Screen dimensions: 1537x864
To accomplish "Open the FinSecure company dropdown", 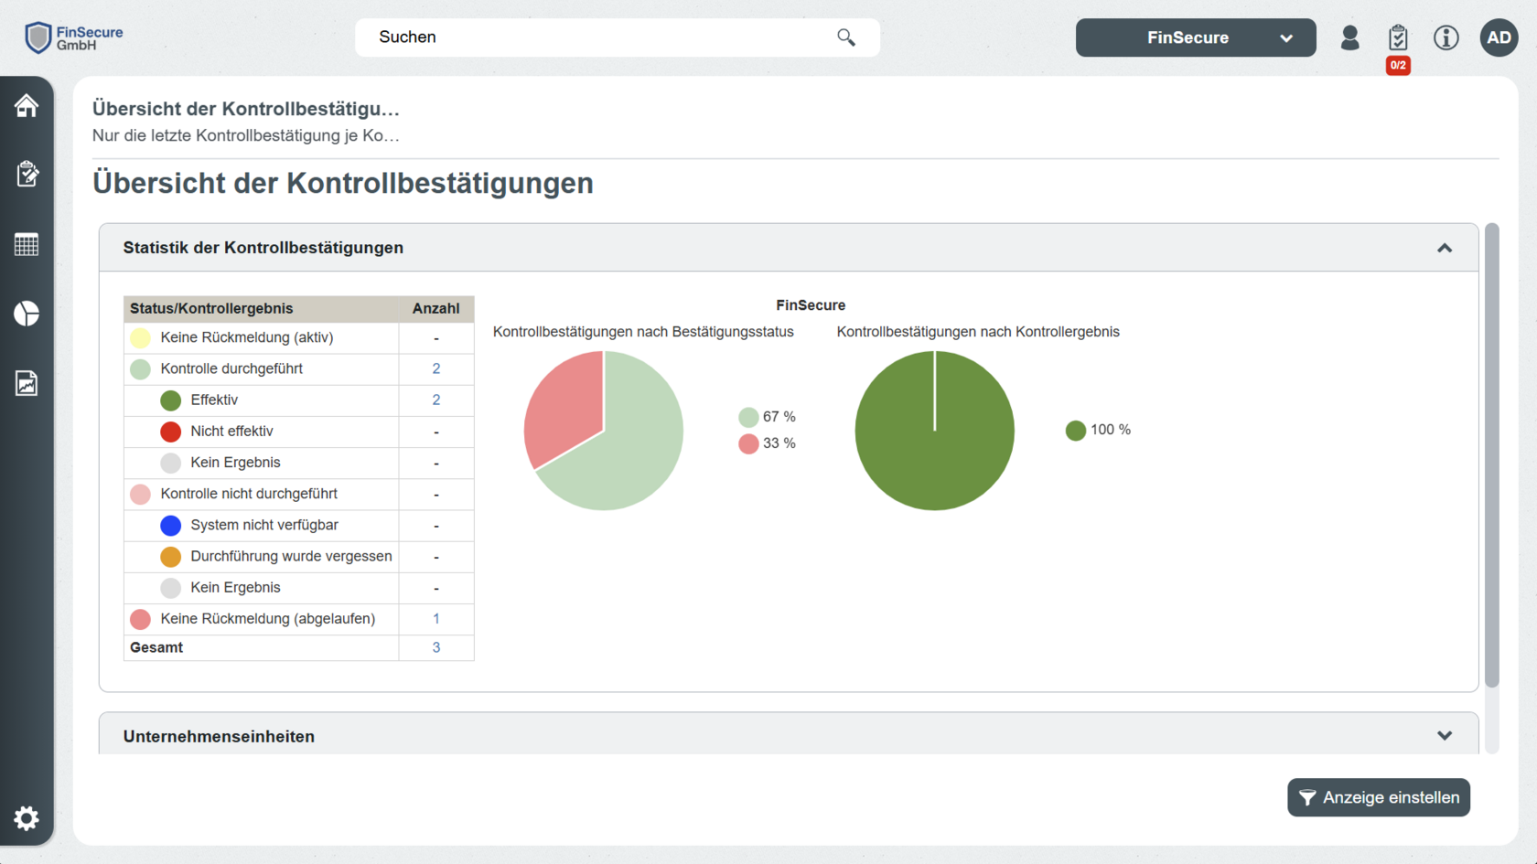I will pos(1195,37).
